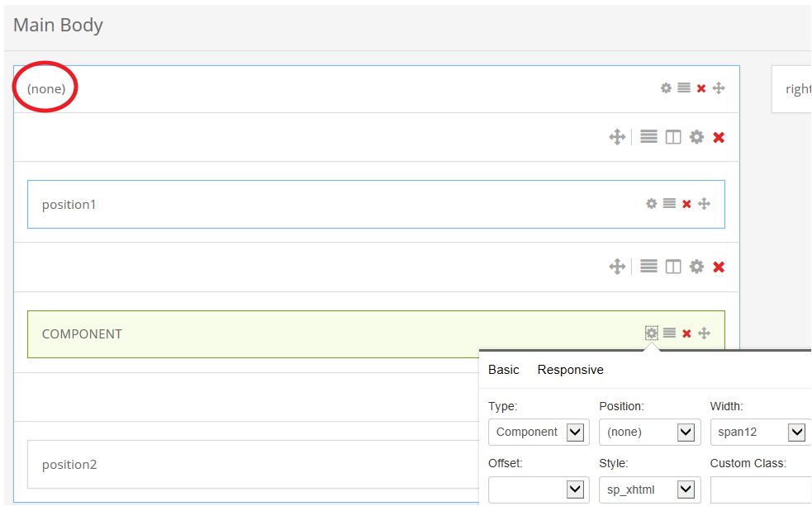Delete the COMPONENT block with red X
812x506 pixels.
coord(686,333)
